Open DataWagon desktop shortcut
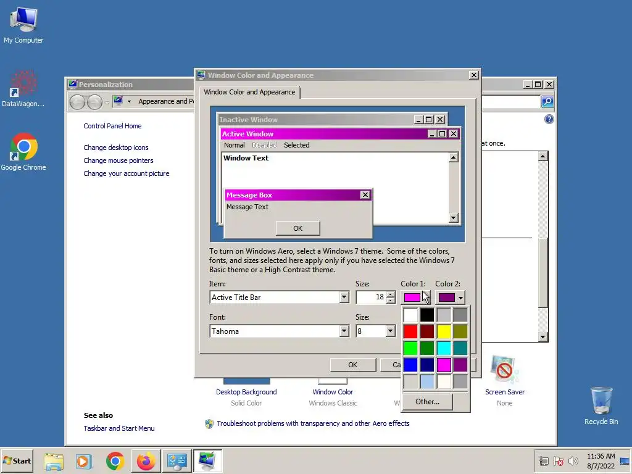The width and height of the screenshot is (632, 474). tap(23, 89)
